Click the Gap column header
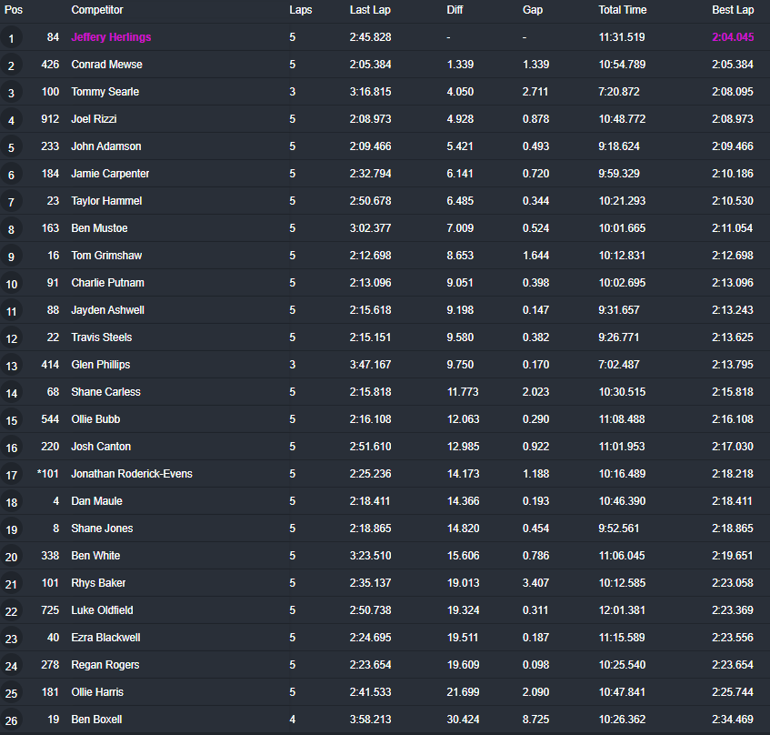The height and width of the screenshot is (735, 770). point(533,10)
